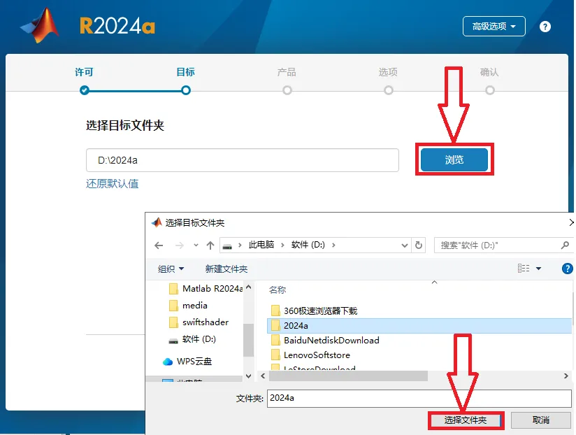Select swiftshader folder in navigation tree
This screenshot has width=576, height=435.
coord(199,322)
